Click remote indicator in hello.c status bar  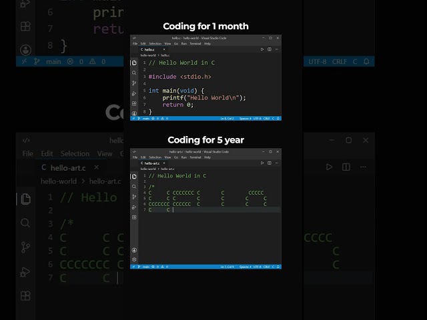133,119
